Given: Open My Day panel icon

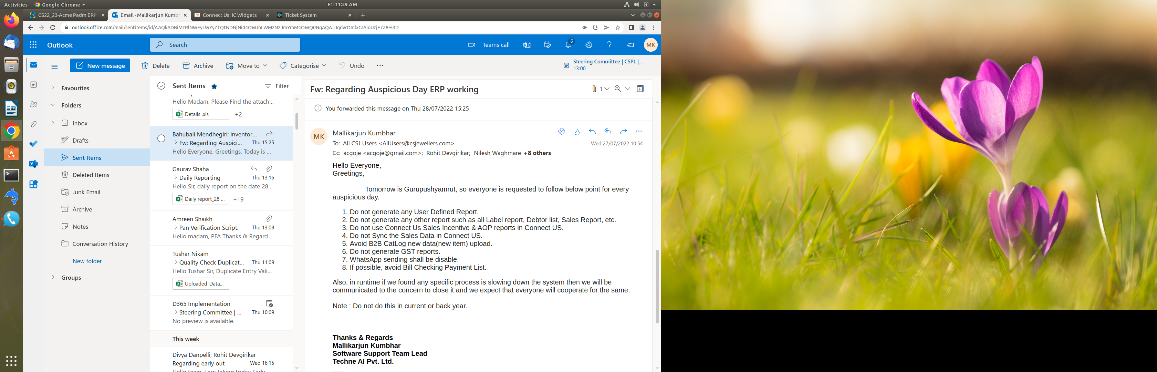Looking at the screenshot, I should (547, 45).
